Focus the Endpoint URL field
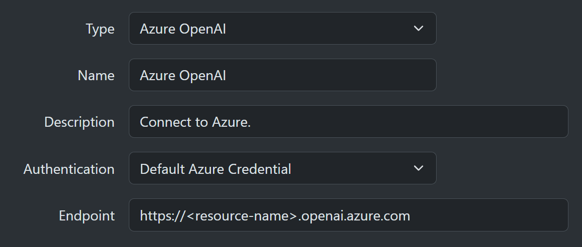The height and width of the screenshot is (247, 582). [x=348, y=215]
